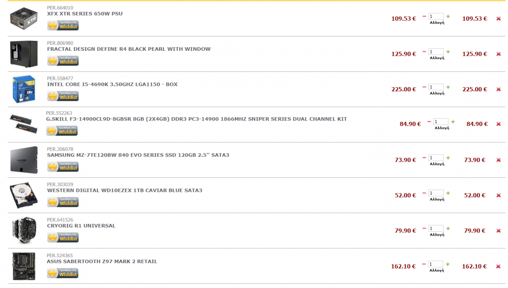Image resolution: width=508 pixels, height=288 pixels.
Task: Remove XFX XTR 650W PSU from cart
Action: tap(499, 19)
